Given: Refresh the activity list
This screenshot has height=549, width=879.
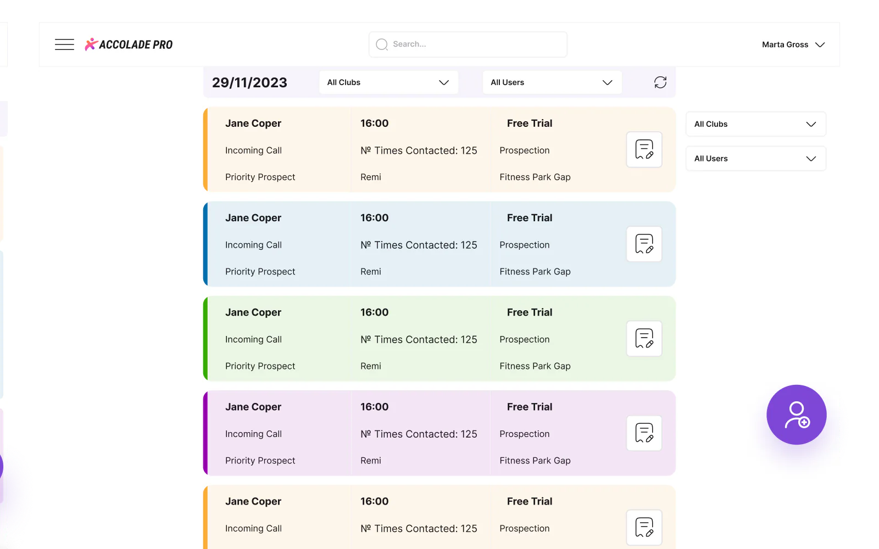Looking at the screenshot, I should tap(660, 82).
